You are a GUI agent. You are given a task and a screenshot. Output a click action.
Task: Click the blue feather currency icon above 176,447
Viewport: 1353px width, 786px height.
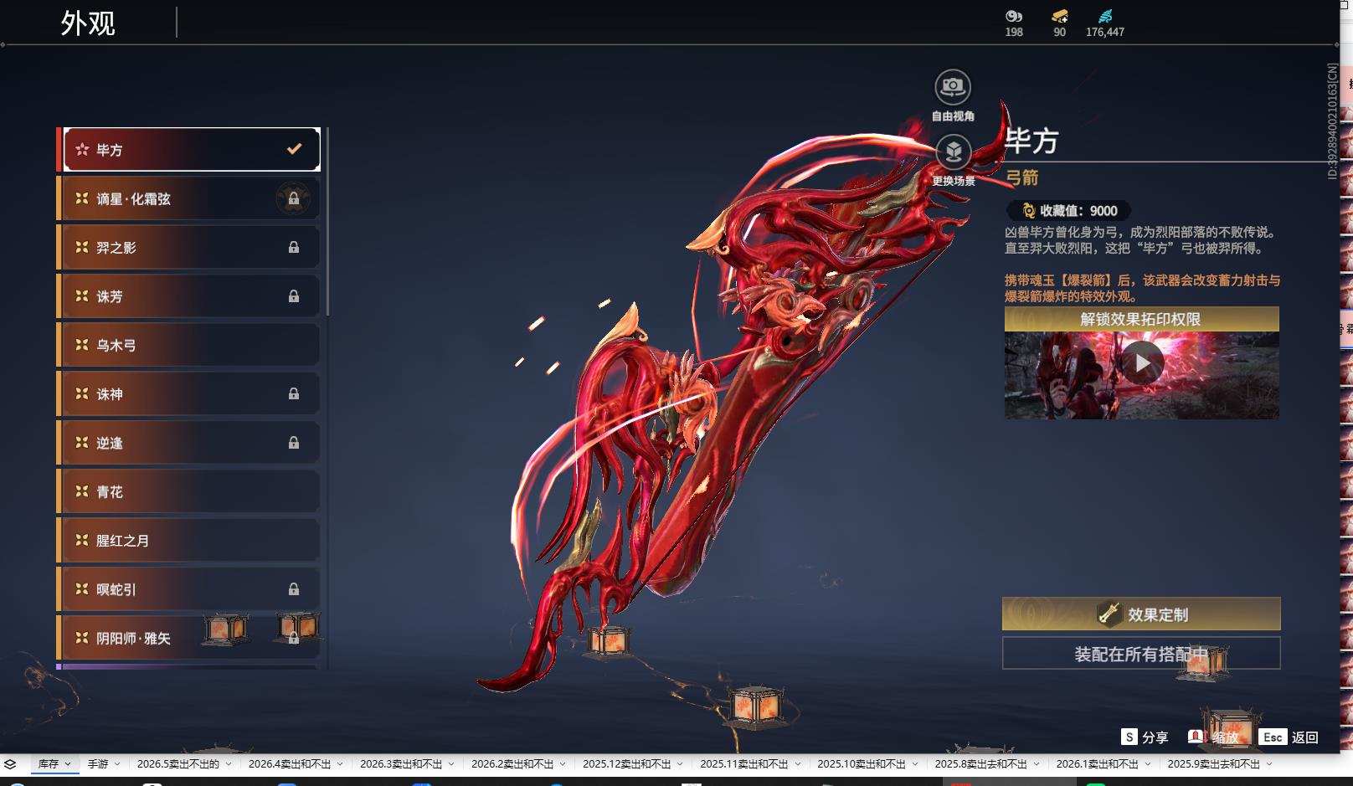tap(1105, 16)
